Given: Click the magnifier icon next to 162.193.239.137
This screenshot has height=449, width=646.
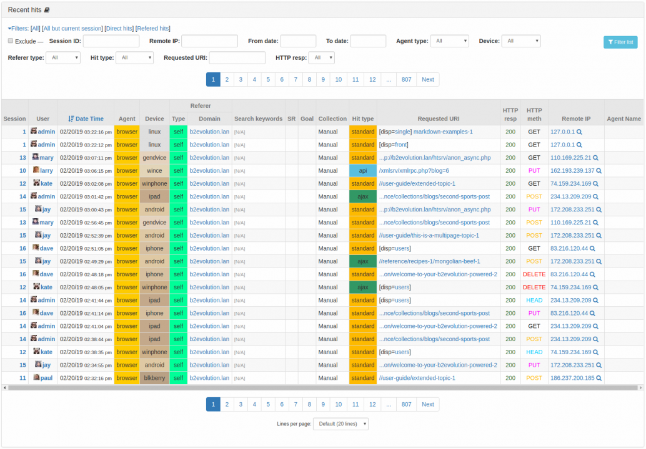Looking at the screenshot, I should tap(599, 171).
